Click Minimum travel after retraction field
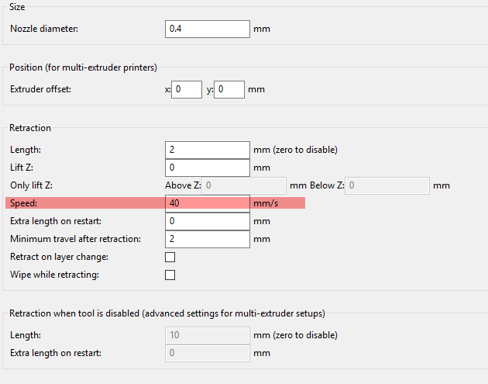The height and width of the screenshot is (384, 488). (208, 239)
